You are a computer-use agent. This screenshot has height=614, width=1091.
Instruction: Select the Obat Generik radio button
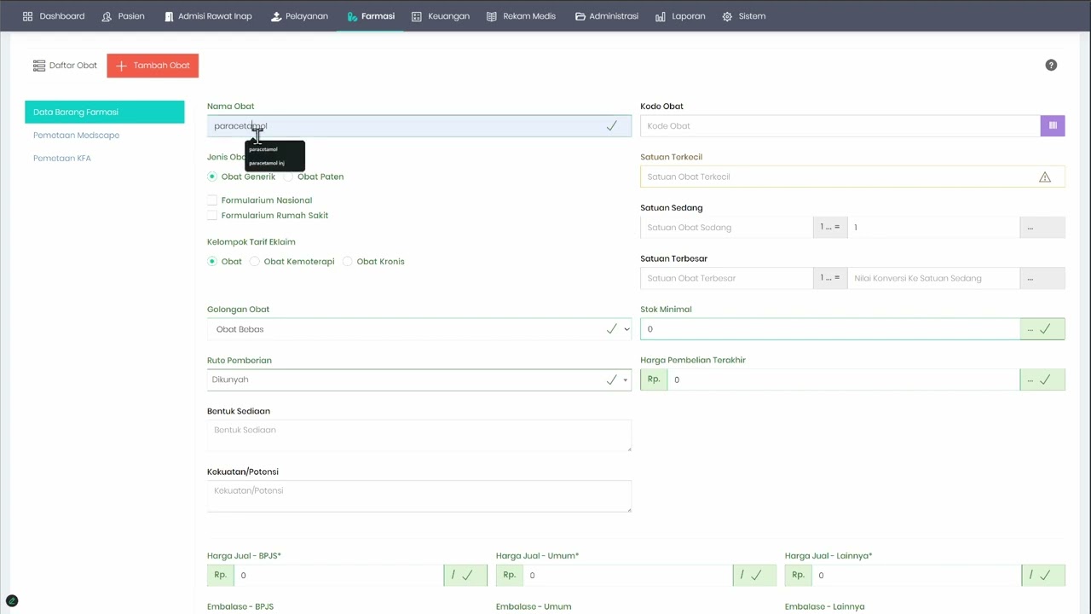tap(212, 177)
